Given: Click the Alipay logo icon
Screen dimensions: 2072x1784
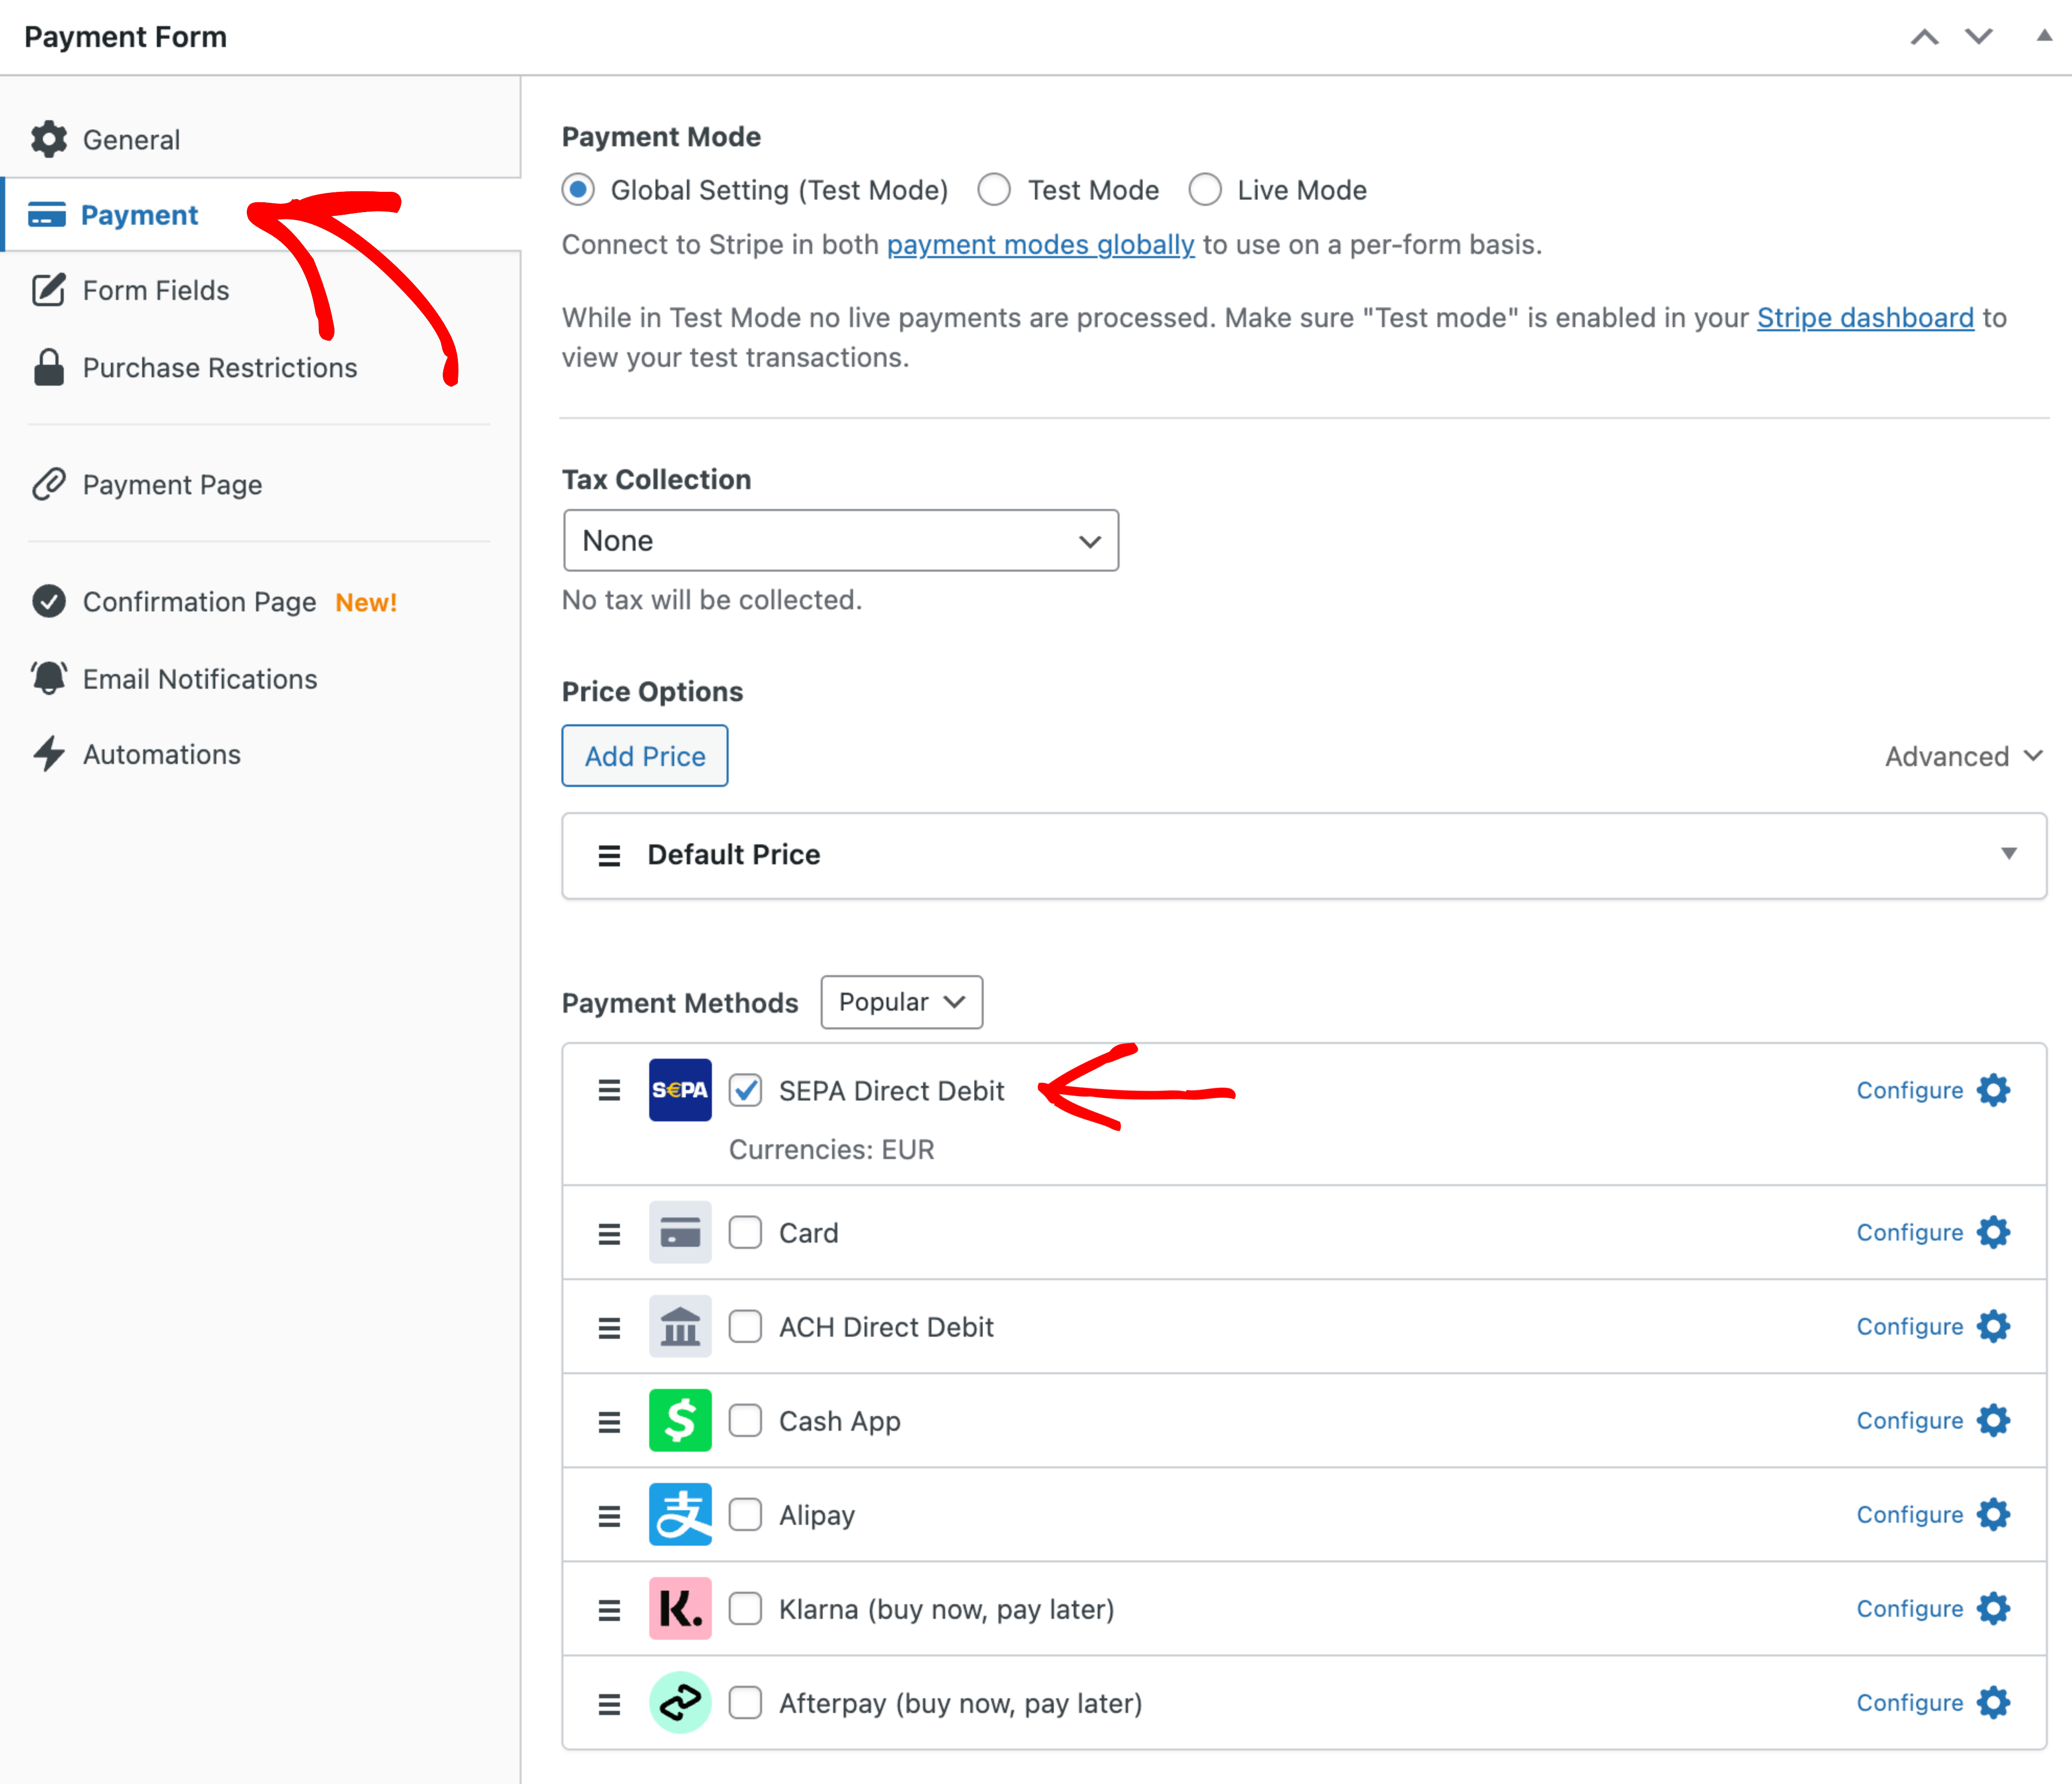Looking at the screenshot, I should [680, 1514].
